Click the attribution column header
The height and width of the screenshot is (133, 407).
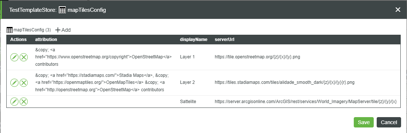click(x=46, y=40)
